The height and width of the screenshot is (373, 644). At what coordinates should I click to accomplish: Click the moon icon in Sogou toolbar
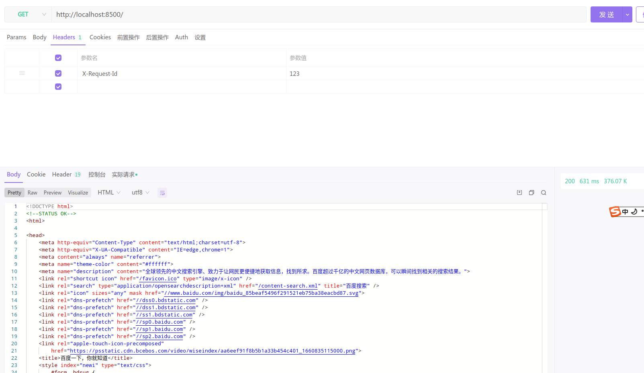(x=634, y=211)
